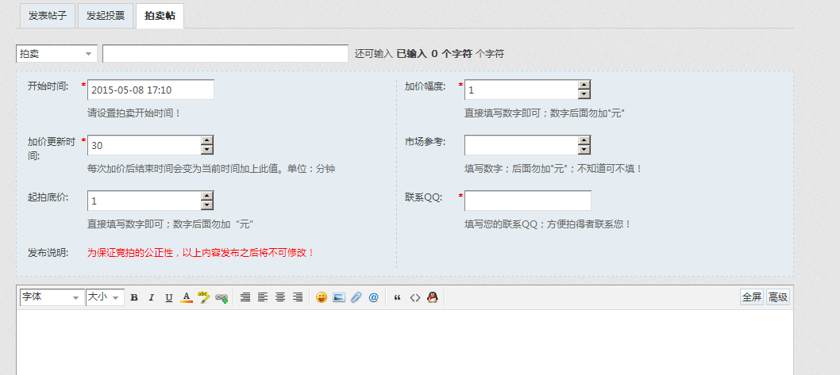Click the QQ penguin icon

pos(433,297)
